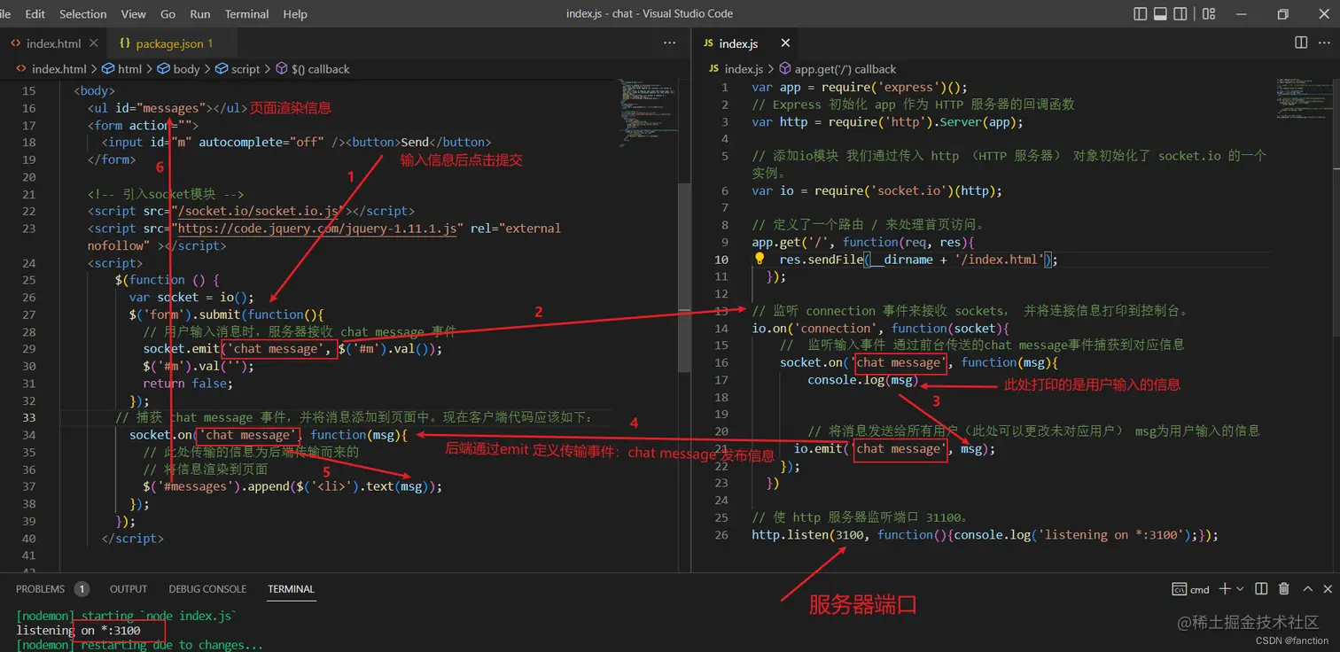The width and height of the screenshot is (1340, 652).
Task: Switch to the OUTPUT panel tab
Action: tap(129, 589)
